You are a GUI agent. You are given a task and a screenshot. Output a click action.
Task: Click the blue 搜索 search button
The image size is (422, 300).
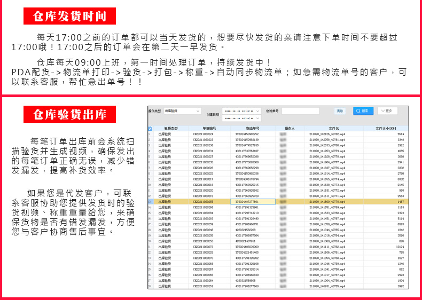363,111
